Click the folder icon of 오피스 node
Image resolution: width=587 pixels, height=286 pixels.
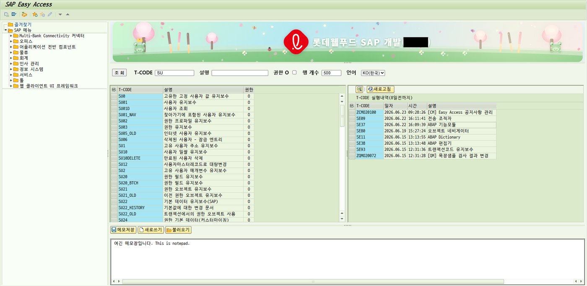(16, 42)
